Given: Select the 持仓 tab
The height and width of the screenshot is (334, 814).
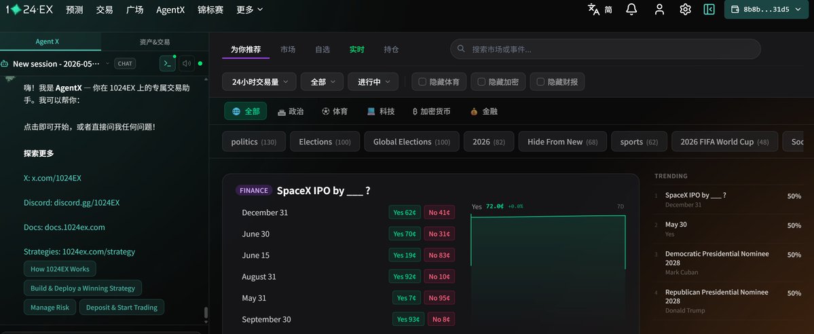Looking at the screenshot, I should pos(392,50).
